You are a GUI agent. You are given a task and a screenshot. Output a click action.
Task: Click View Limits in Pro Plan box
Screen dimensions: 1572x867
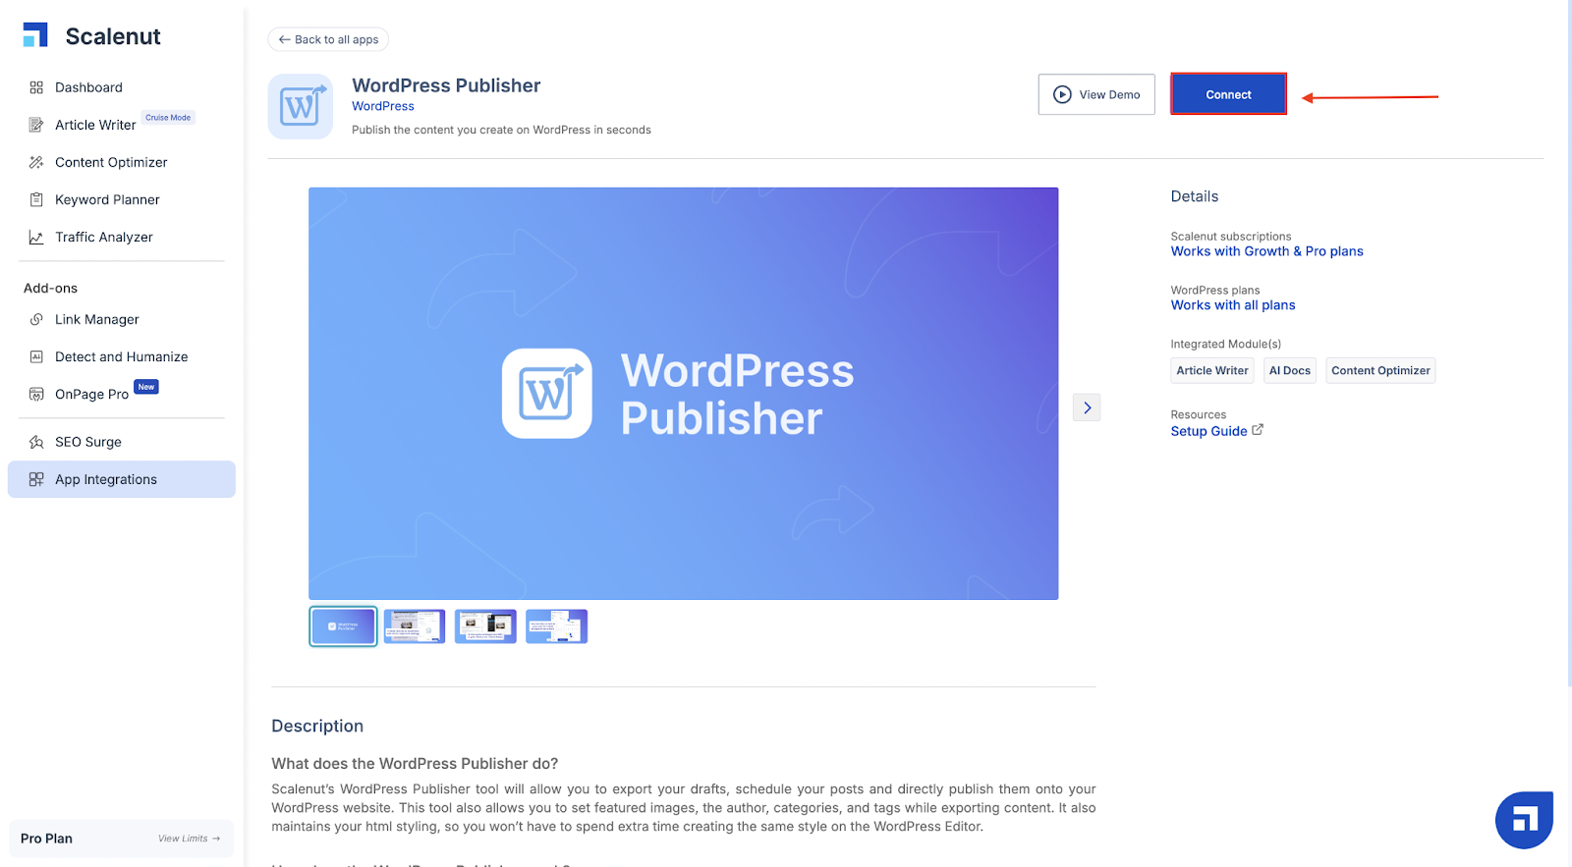pyautogui.click(x=189, y=839)
